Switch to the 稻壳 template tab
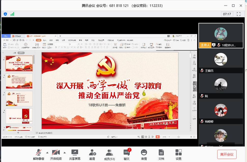Viewport: 247px width, 162px height. click(18, 36)
